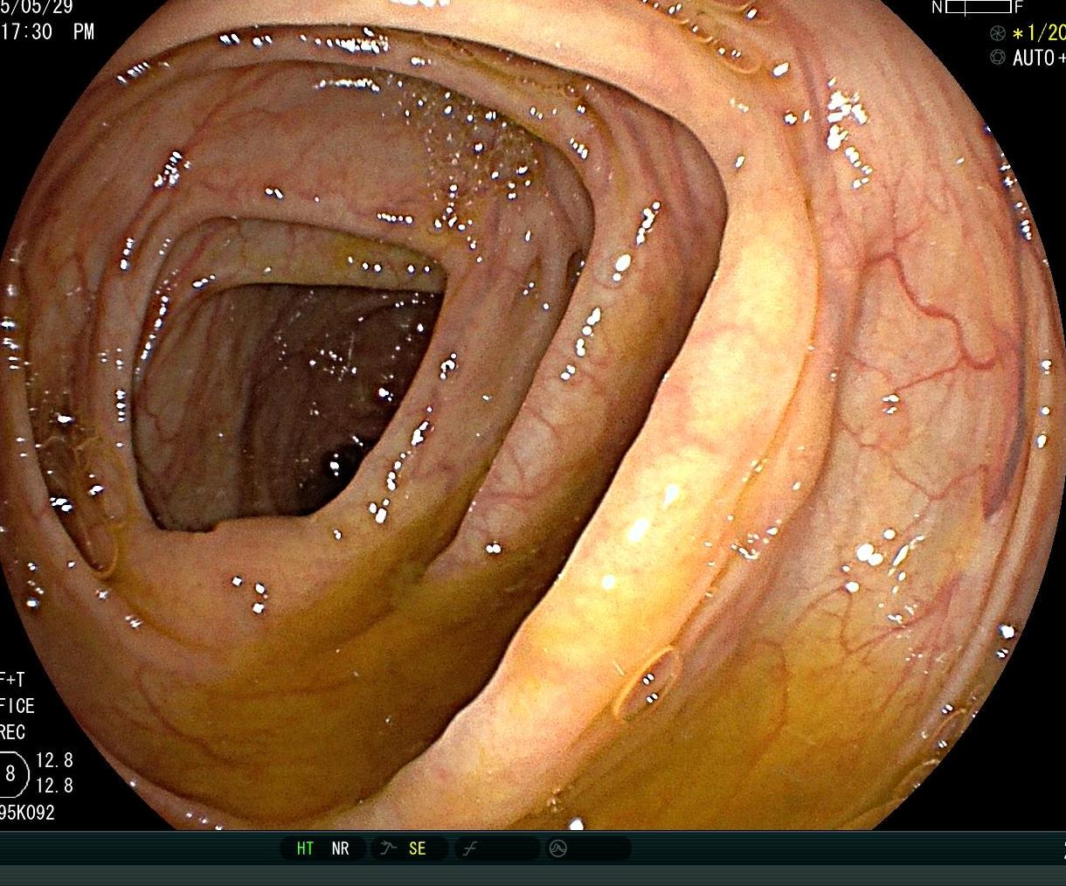Click the tone curve icon beside SE
The width and height of the screenshot is (1066, 886).
[389, 848]
